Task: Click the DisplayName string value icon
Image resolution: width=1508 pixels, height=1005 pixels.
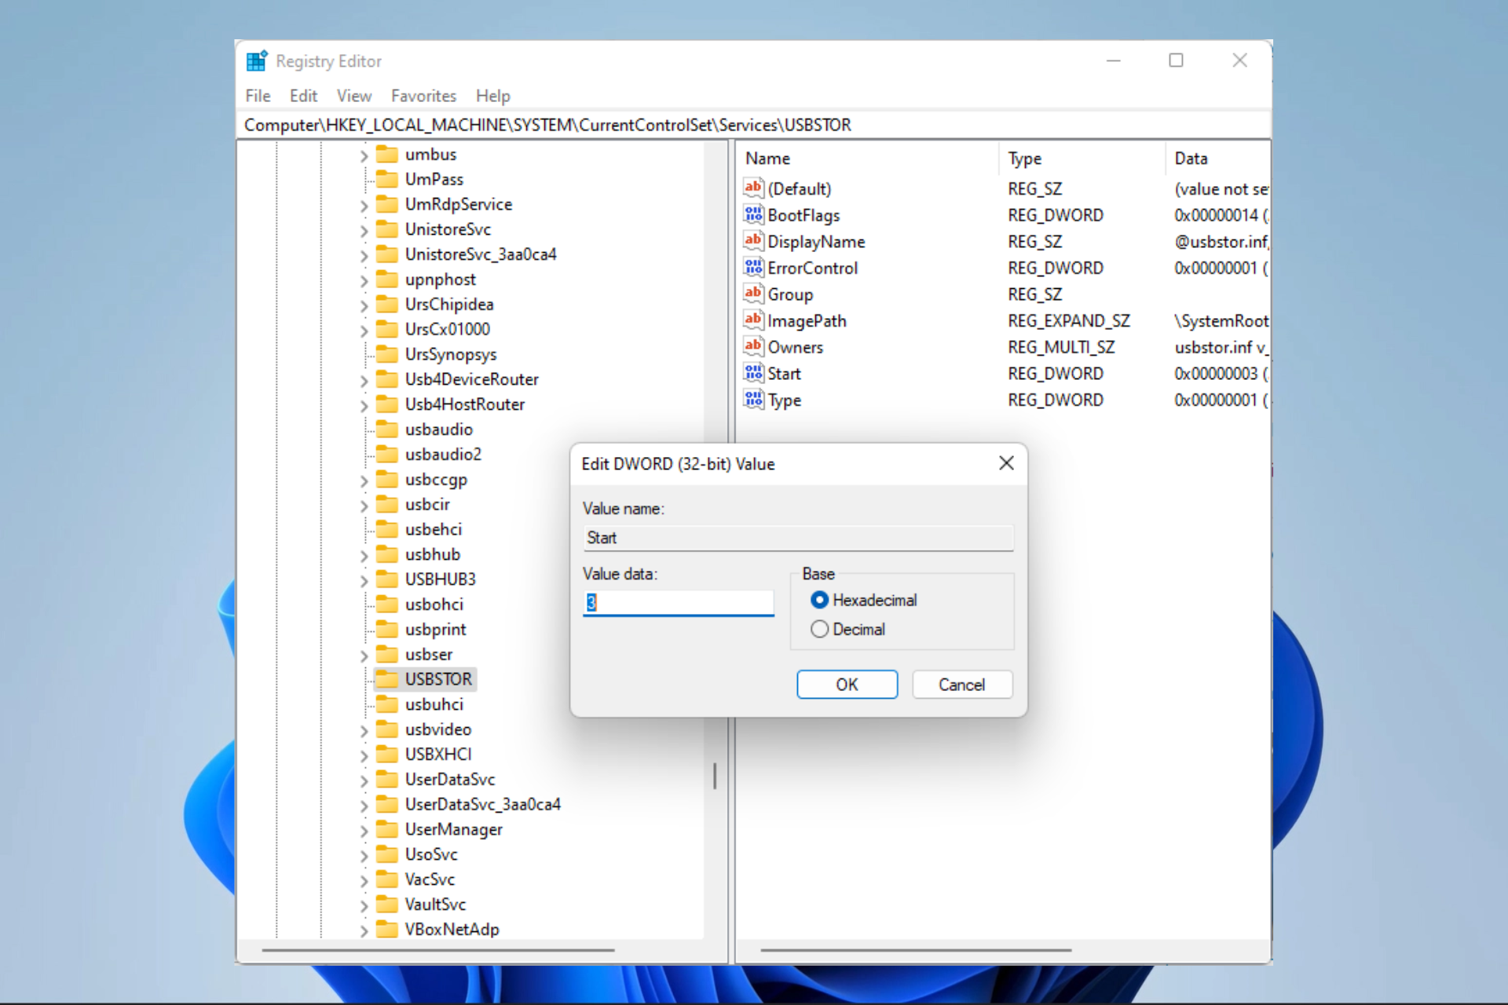Action: click(x=753, y=241)
